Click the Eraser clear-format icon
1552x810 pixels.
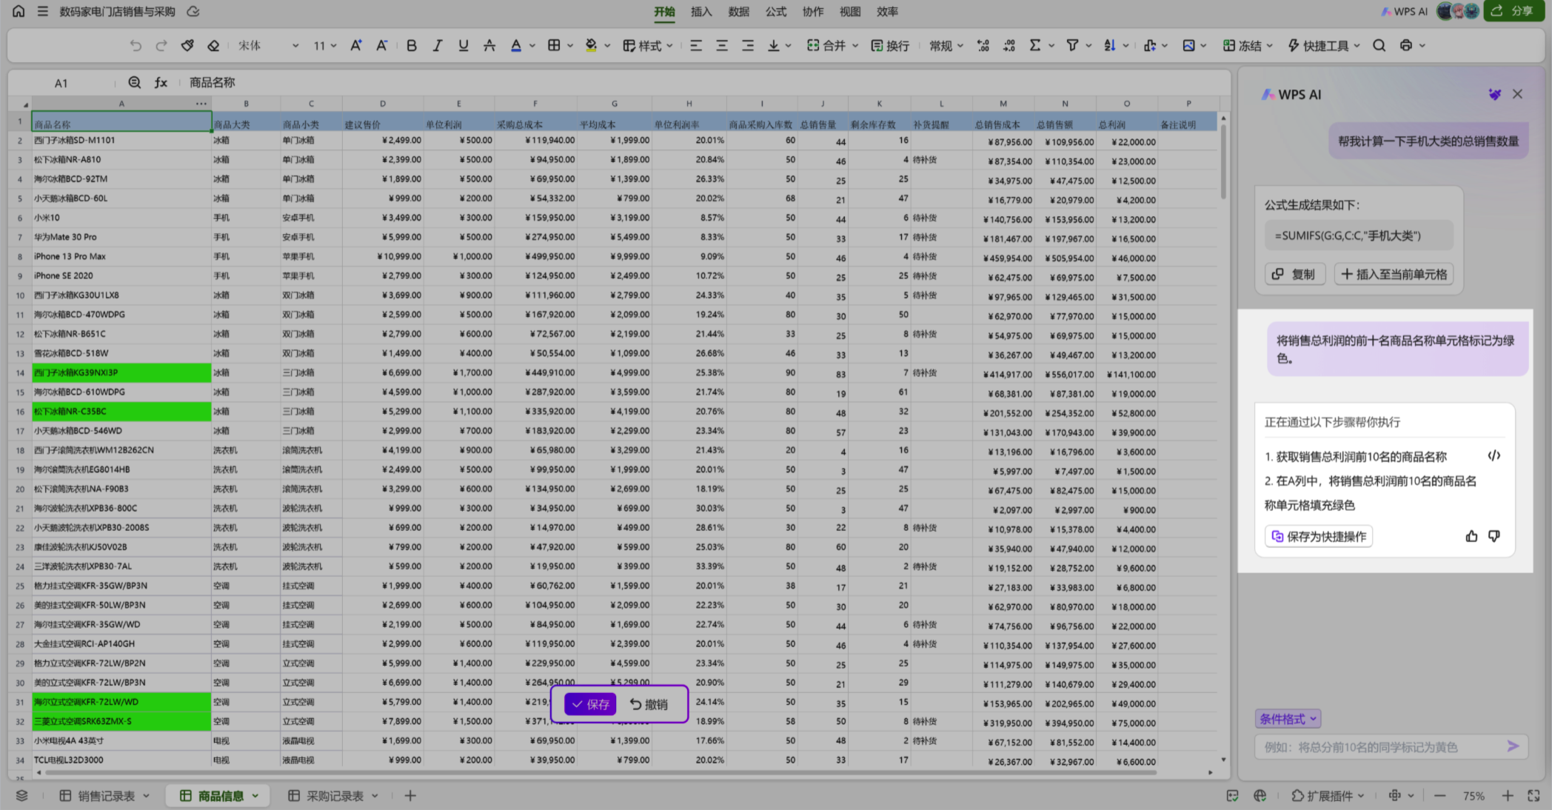pos(213,46)
